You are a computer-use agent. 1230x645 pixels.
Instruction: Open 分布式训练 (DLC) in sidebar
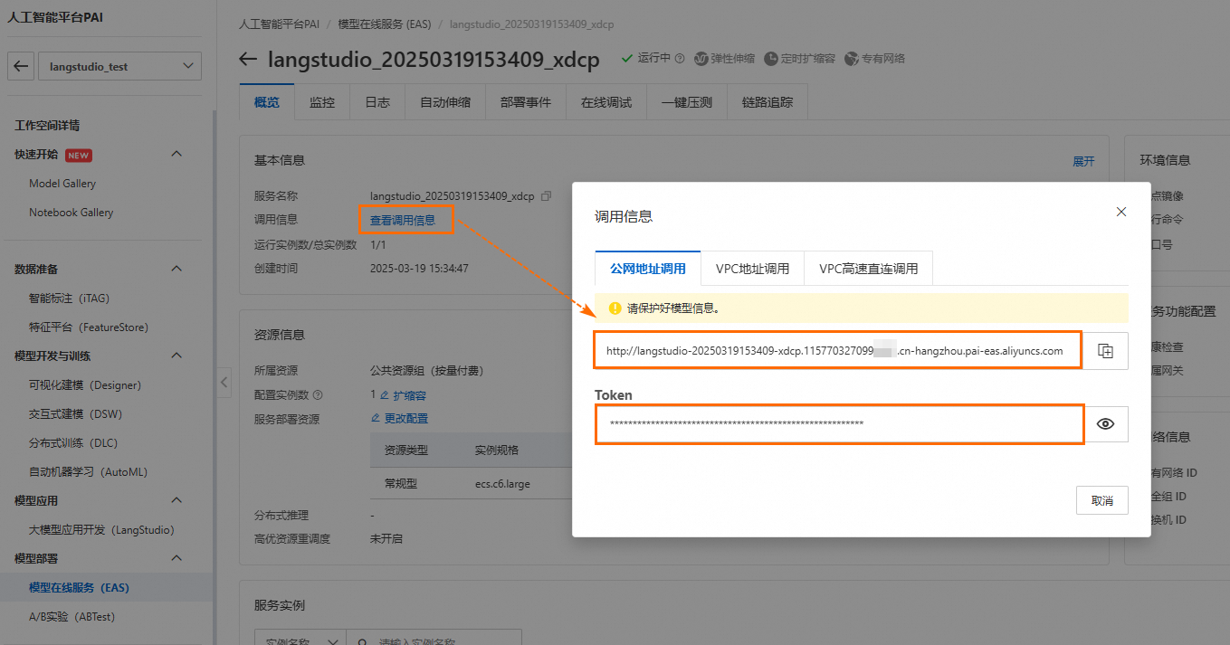coord(73,442)
